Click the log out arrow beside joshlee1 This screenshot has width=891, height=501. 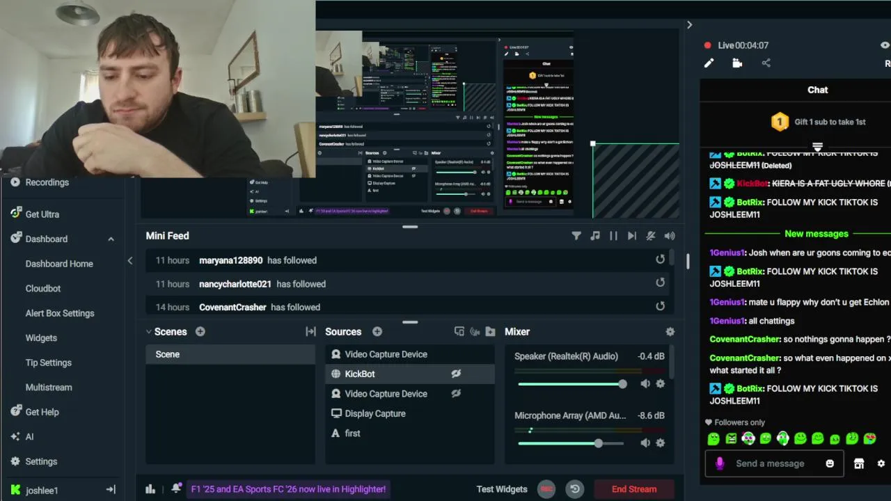pyautogui.click(x=111, y=490)
